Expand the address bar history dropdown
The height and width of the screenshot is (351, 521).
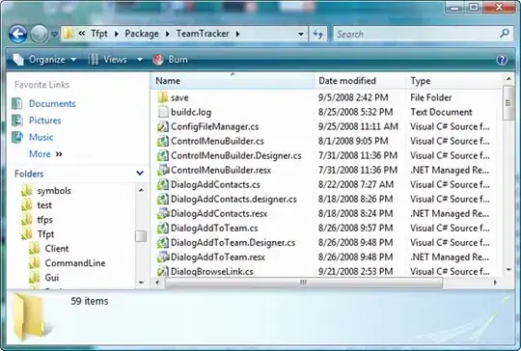click(301, 34)
